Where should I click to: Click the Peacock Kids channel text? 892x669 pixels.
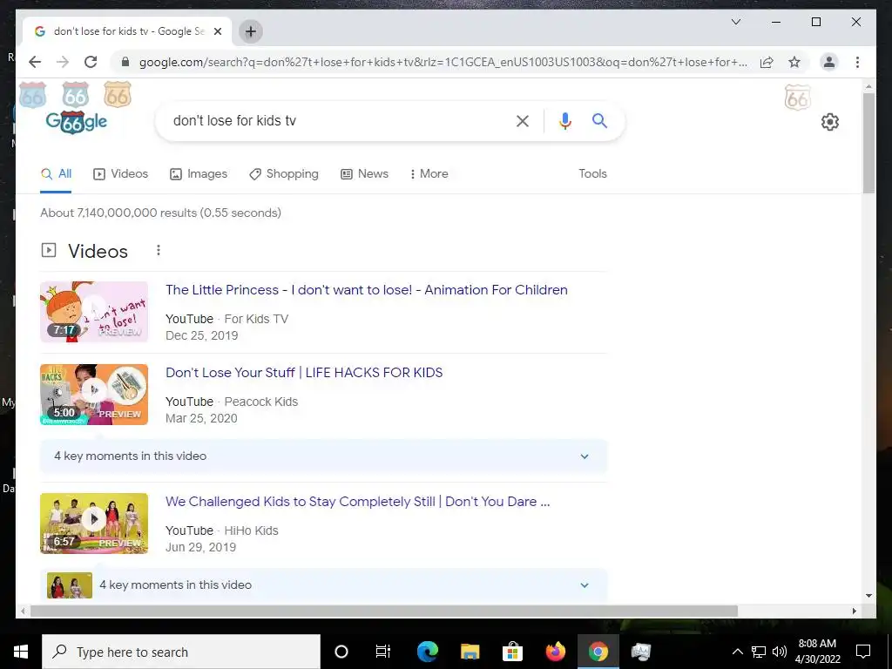(x=261, y=402)
